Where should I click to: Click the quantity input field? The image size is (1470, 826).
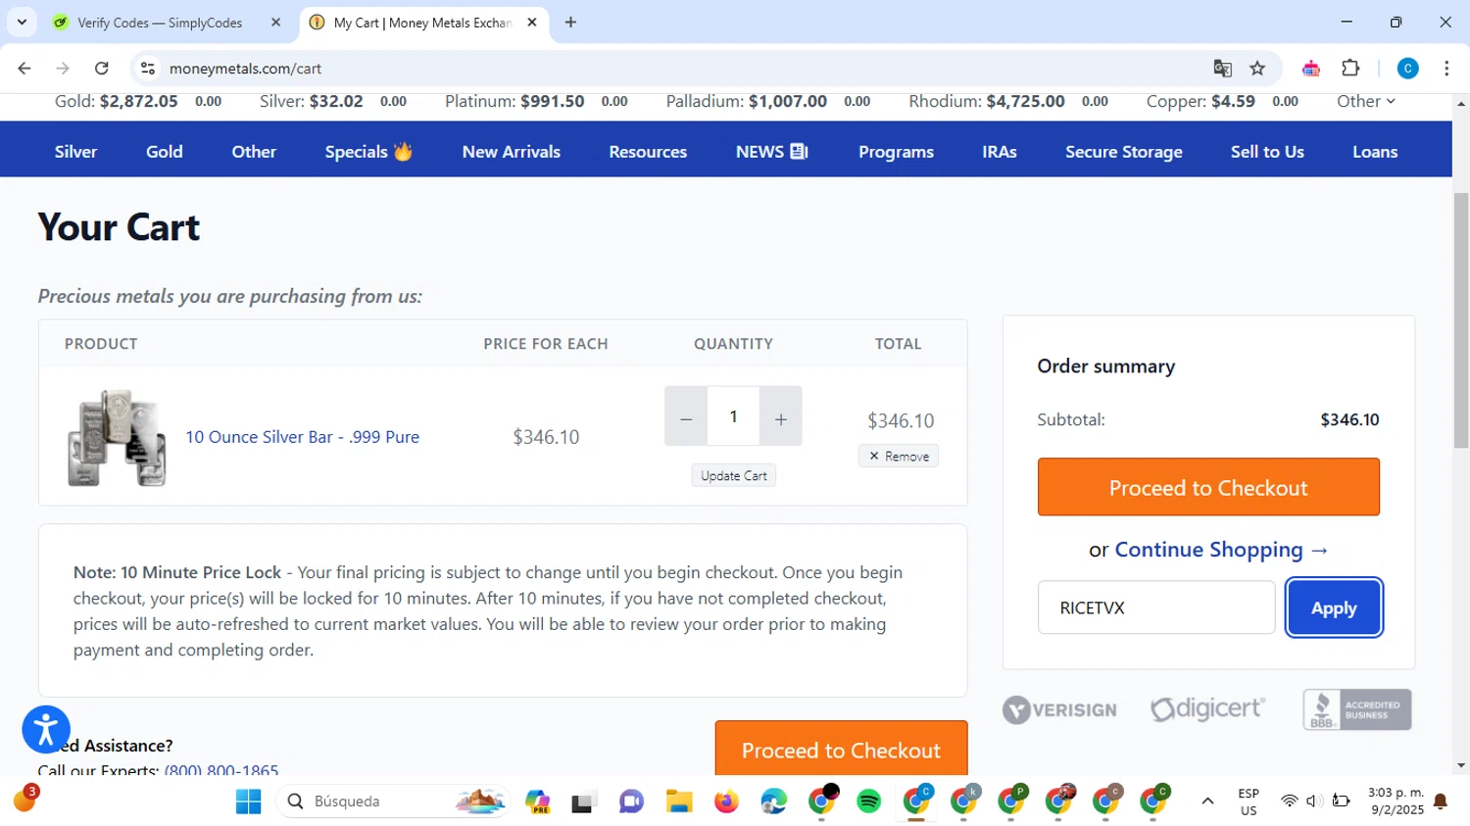(733, 416)
